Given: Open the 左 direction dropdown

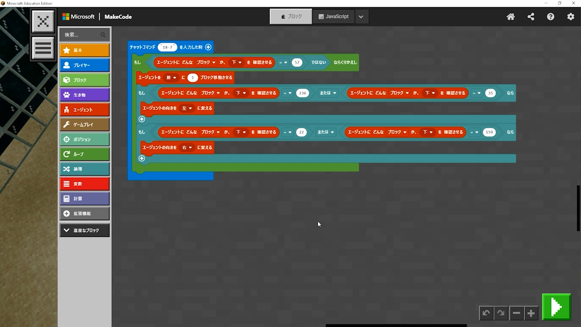Looking at the screenshot, I should 187,108.
